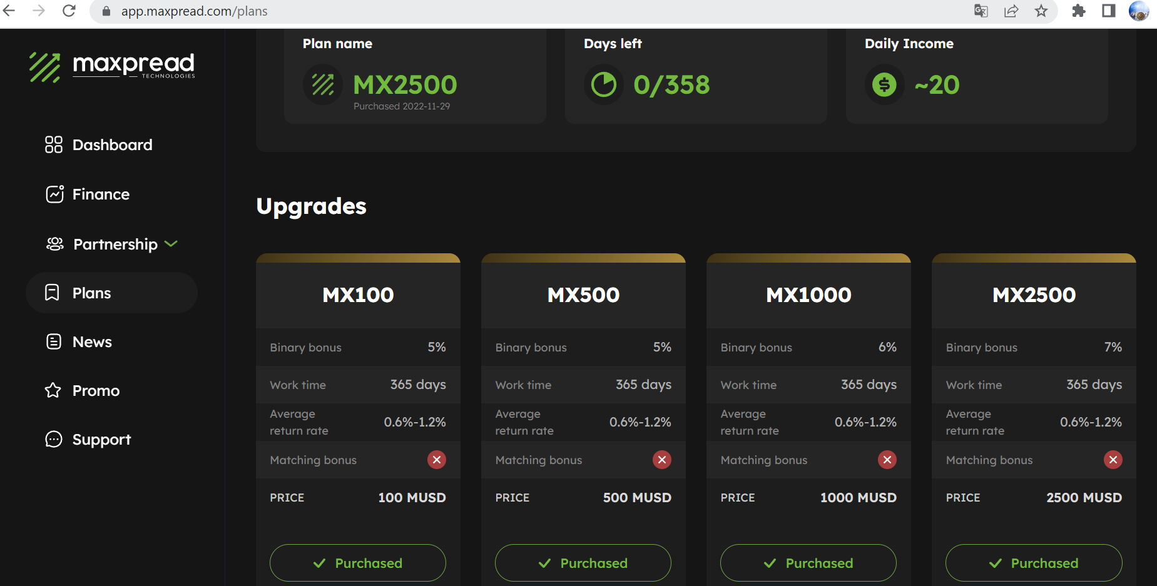
Task: Click the 500 MUSD price
Action: 637,497
